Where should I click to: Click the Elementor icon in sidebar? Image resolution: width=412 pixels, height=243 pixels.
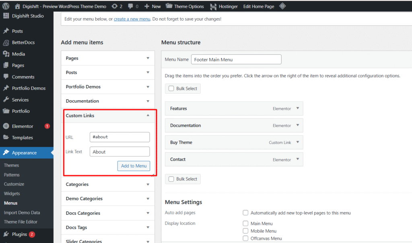(x=6, y=126)
